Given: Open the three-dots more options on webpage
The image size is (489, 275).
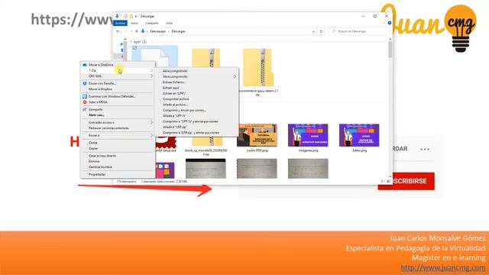Looking at the screenshot, I should (x=425, y=150).
